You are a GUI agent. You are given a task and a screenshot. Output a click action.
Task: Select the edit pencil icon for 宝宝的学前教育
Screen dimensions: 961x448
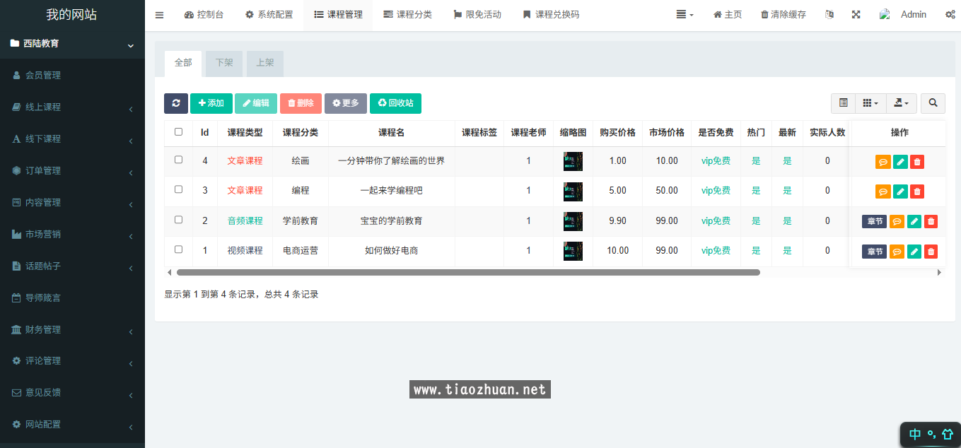(914, 221)
